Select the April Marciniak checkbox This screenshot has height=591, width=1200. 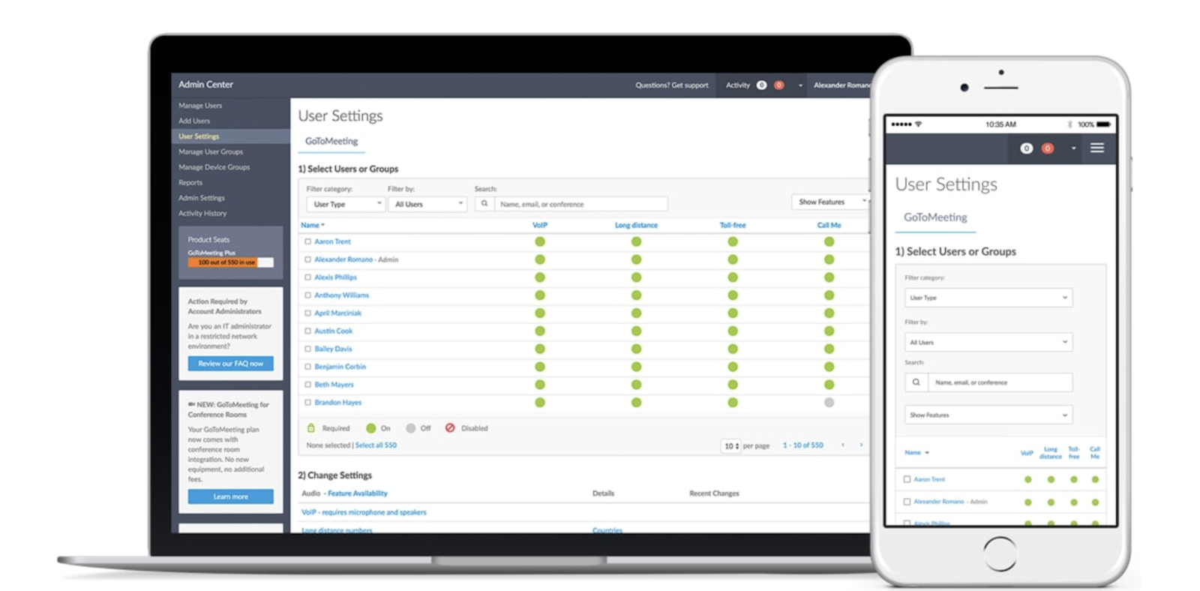point(307,313)
